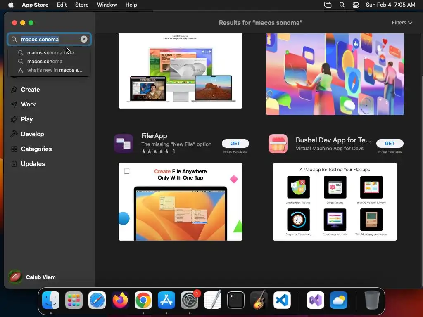The width and height of the screenshot is (423, 317).
Task: Get the FilerApp app
Action: pos(235,143)
